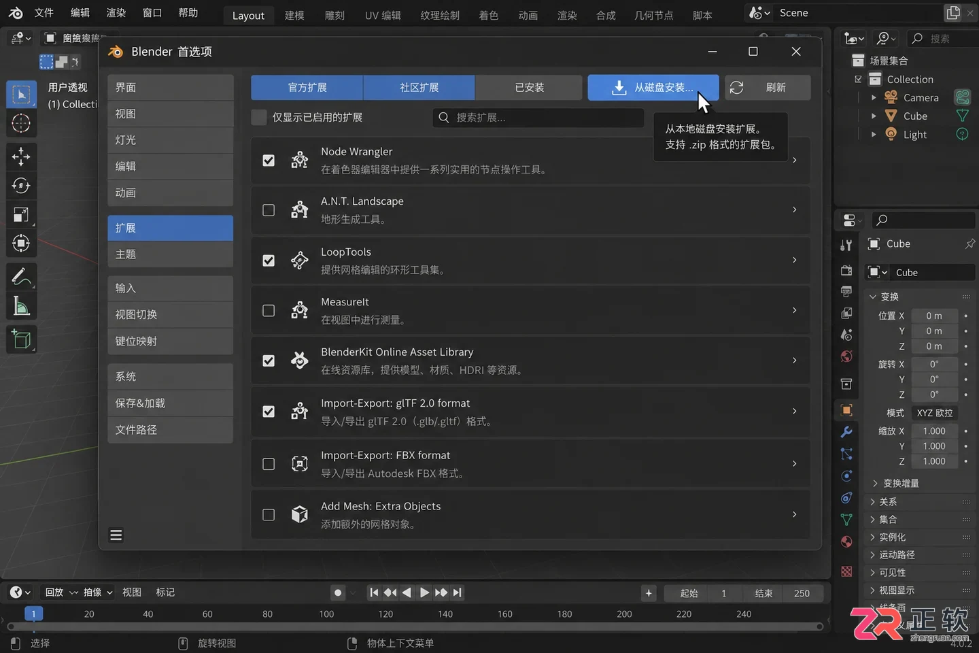This screenshot has width=979, height=653.
Task: Switch to the 社区扩展 tab
Action: [x=419, y=87]
